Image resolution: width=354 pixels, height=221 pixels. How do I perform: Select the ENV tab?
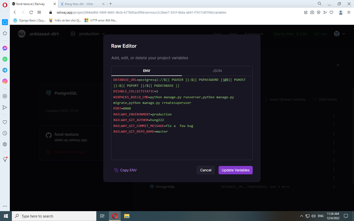pos(146,71)
